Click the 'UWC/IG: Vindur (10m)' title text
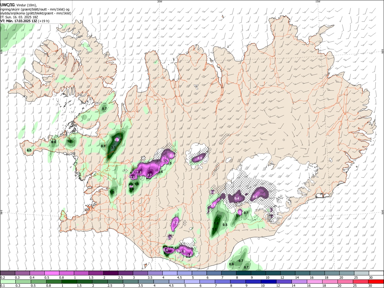Screen dimensions: 384x288 pos(19,5)
